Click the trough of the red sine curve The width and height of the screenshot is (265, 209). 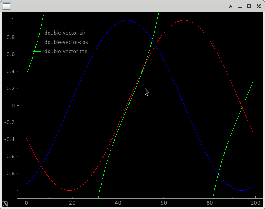tap(70, 190)
